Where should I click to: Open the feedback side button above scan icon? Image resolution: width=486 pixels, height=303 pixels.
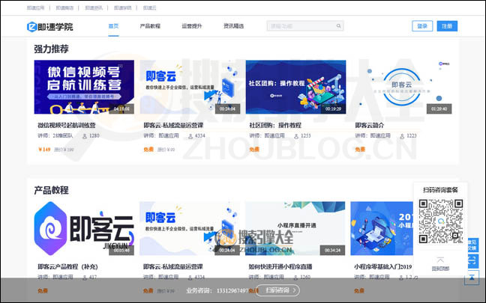pyautogui.click(x=472, y=245)
